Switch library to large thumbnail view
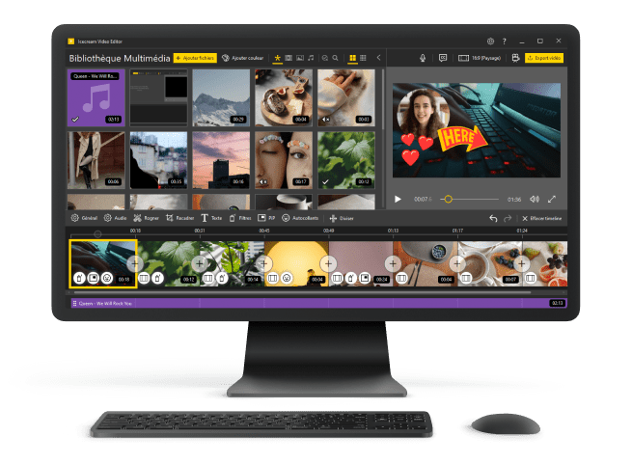632x463 pixels. [353, 58]
